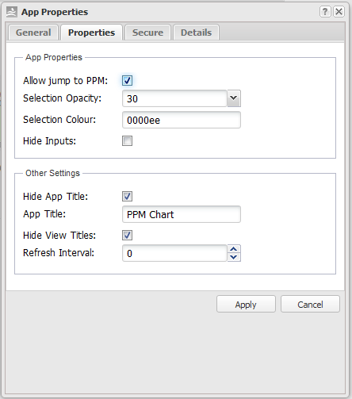352x399 pixels.
Task: Toggle the Hide View Titles checkbox
Action: tap(127, 235)
